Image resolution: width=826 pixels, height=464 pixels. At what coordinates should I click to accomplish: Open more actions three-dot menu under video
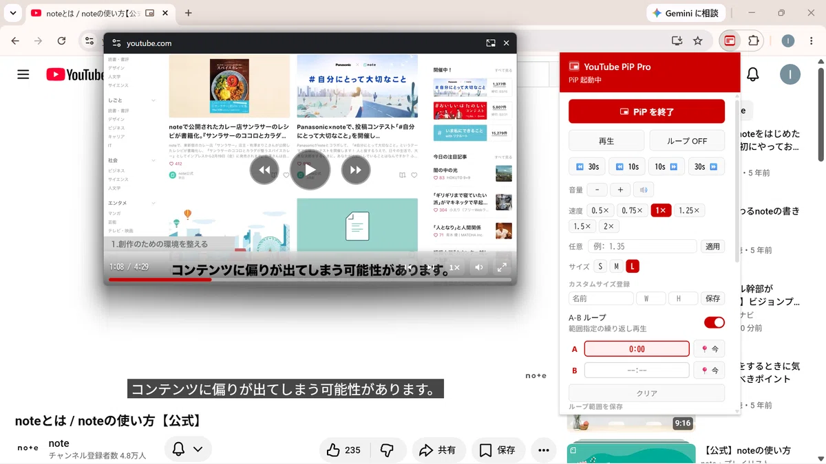543,450
